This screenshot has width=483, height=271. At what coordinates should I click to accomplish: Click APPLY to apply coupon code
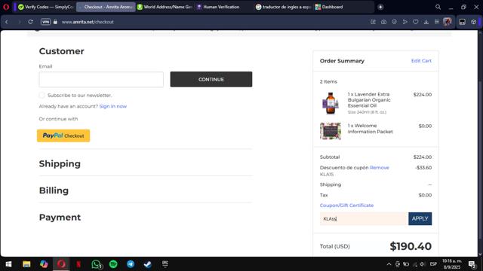click(x=420, y=218)
